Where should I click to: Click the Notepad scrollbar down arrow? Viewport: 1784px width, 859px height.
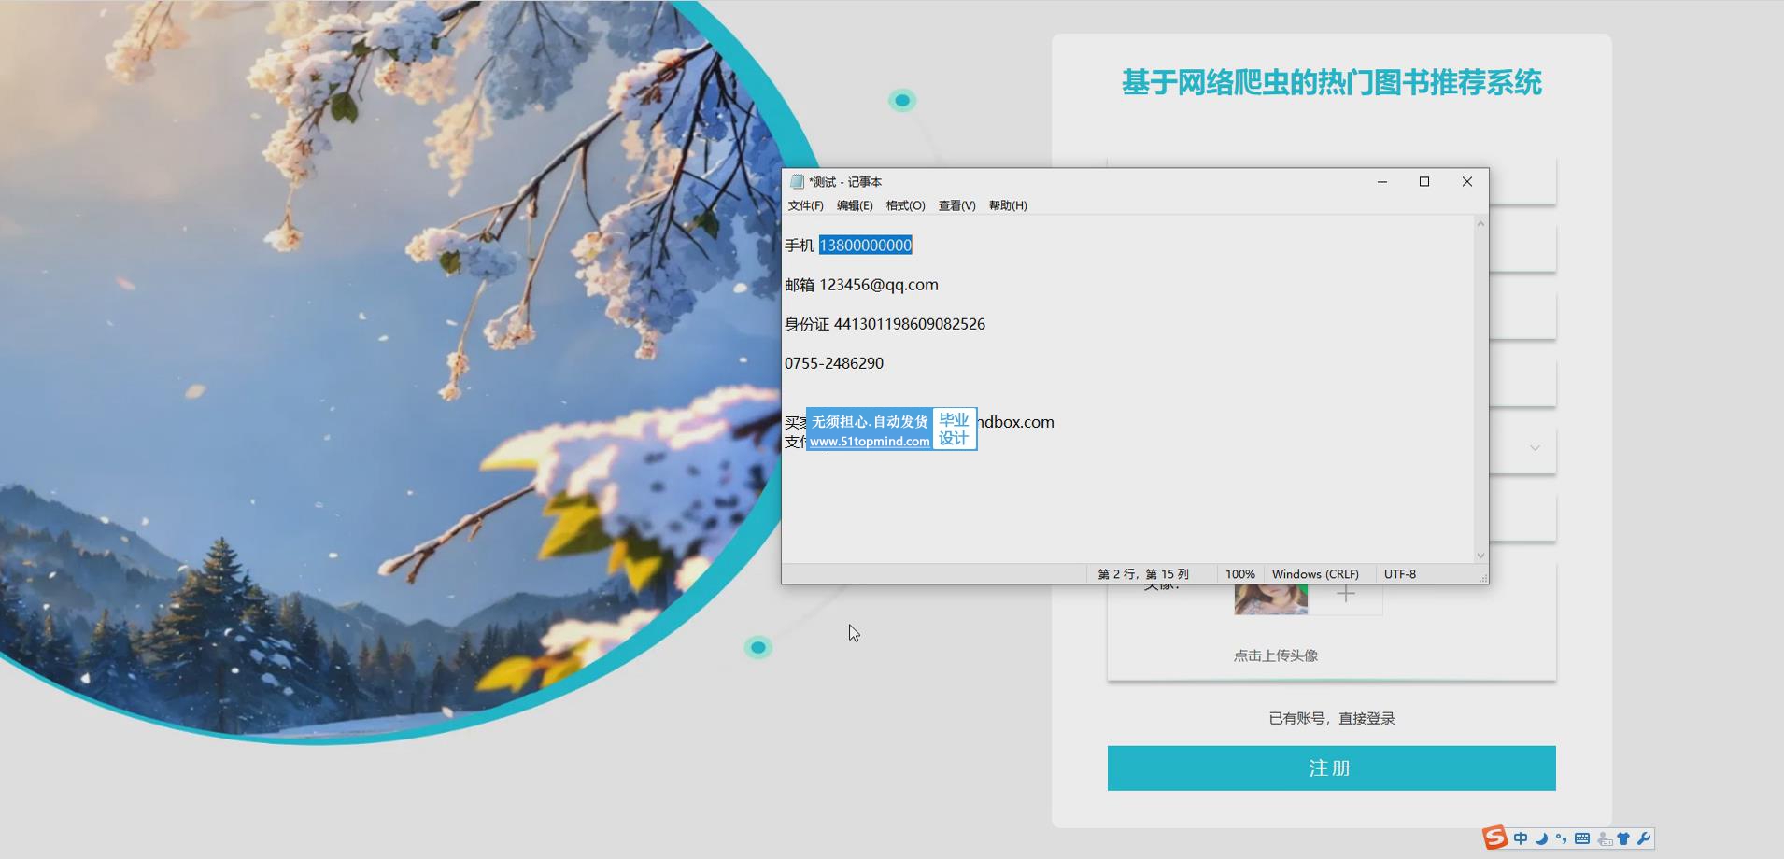(1480, 556)
